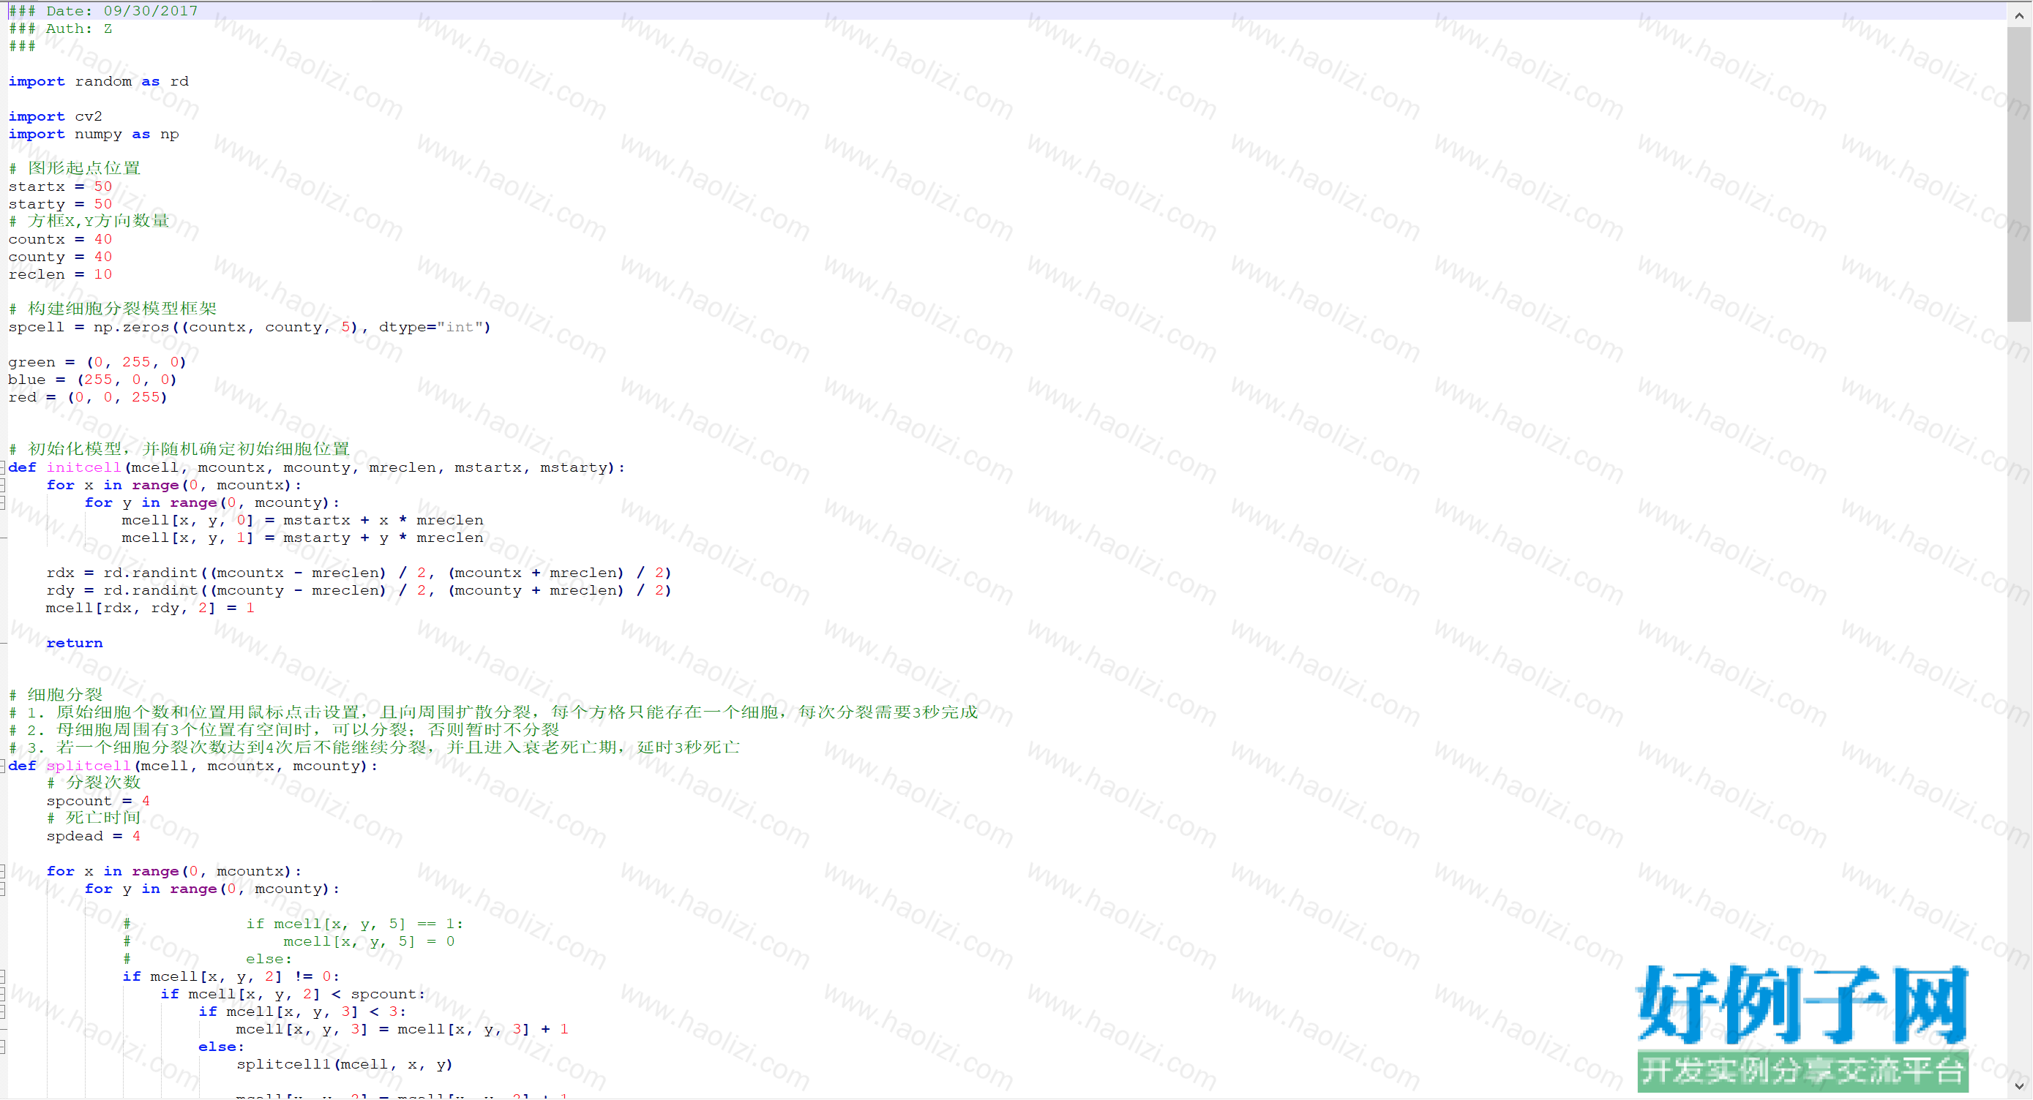This screenshot has height=1100, width=2033.
Task: Click the 'return' statement
Action: (74, 644)
